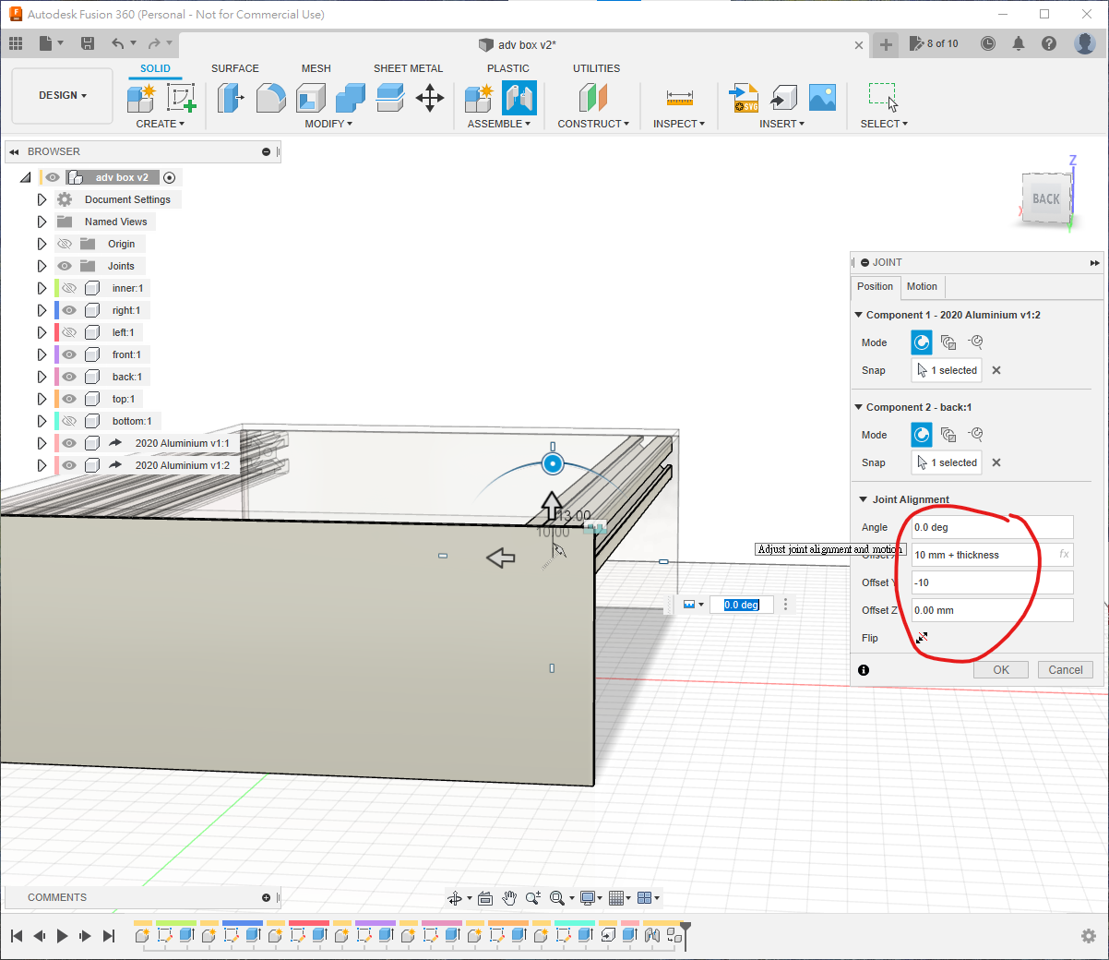
Task: Click the light green inner:1 color swatch
Action: pyautogui.click(x=56, y=288)
